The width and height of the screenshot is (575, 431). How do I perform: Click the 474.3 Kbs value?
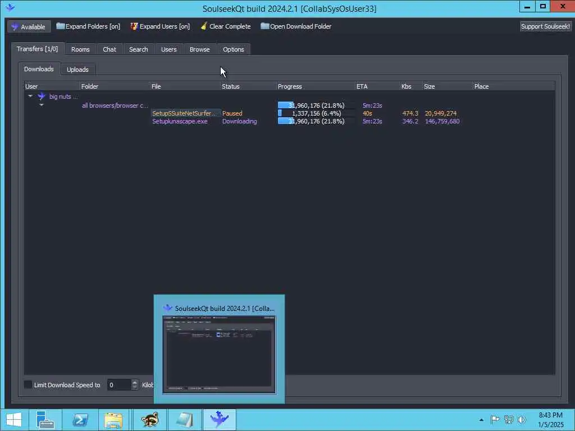pos(410,113)
